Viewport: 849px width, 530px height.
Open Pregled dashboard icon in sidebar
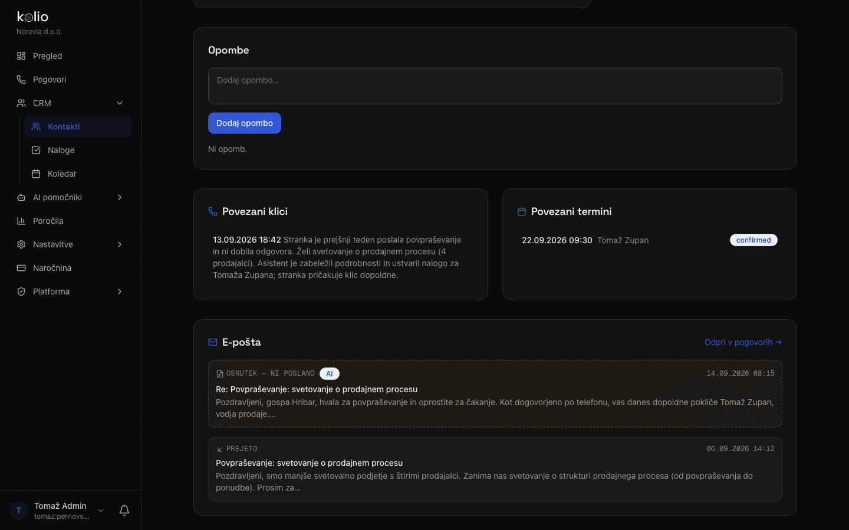coord(21,56)
